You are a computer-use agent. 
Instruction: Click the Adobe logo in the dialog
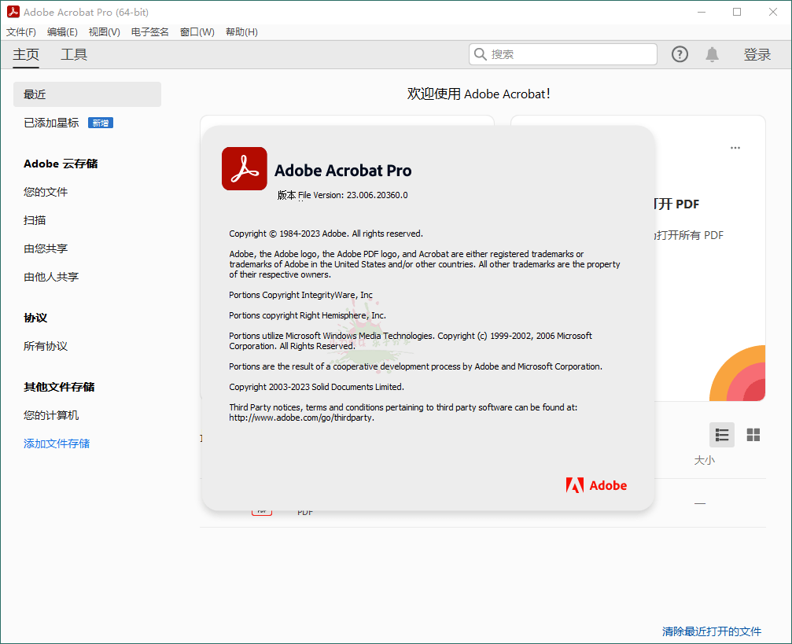click(x=595, y=485)
